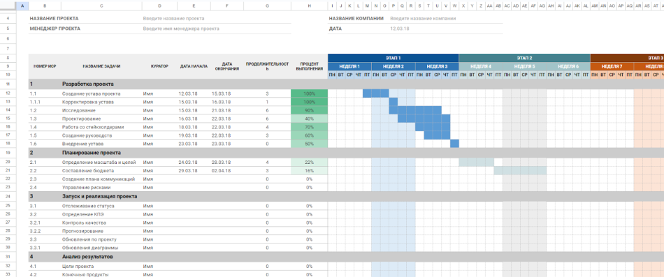The image size is (664, 277).
Task: Select end date 02.04.18
Action: point(222,171)
